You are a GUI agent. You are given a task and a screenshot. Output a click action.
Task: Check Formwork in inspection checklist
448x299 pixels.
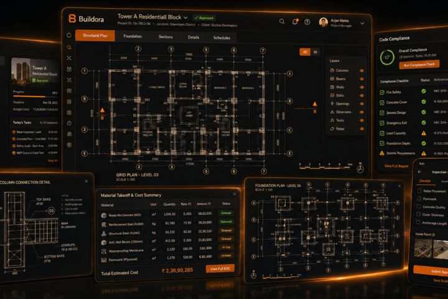click(x=419, y=198)
